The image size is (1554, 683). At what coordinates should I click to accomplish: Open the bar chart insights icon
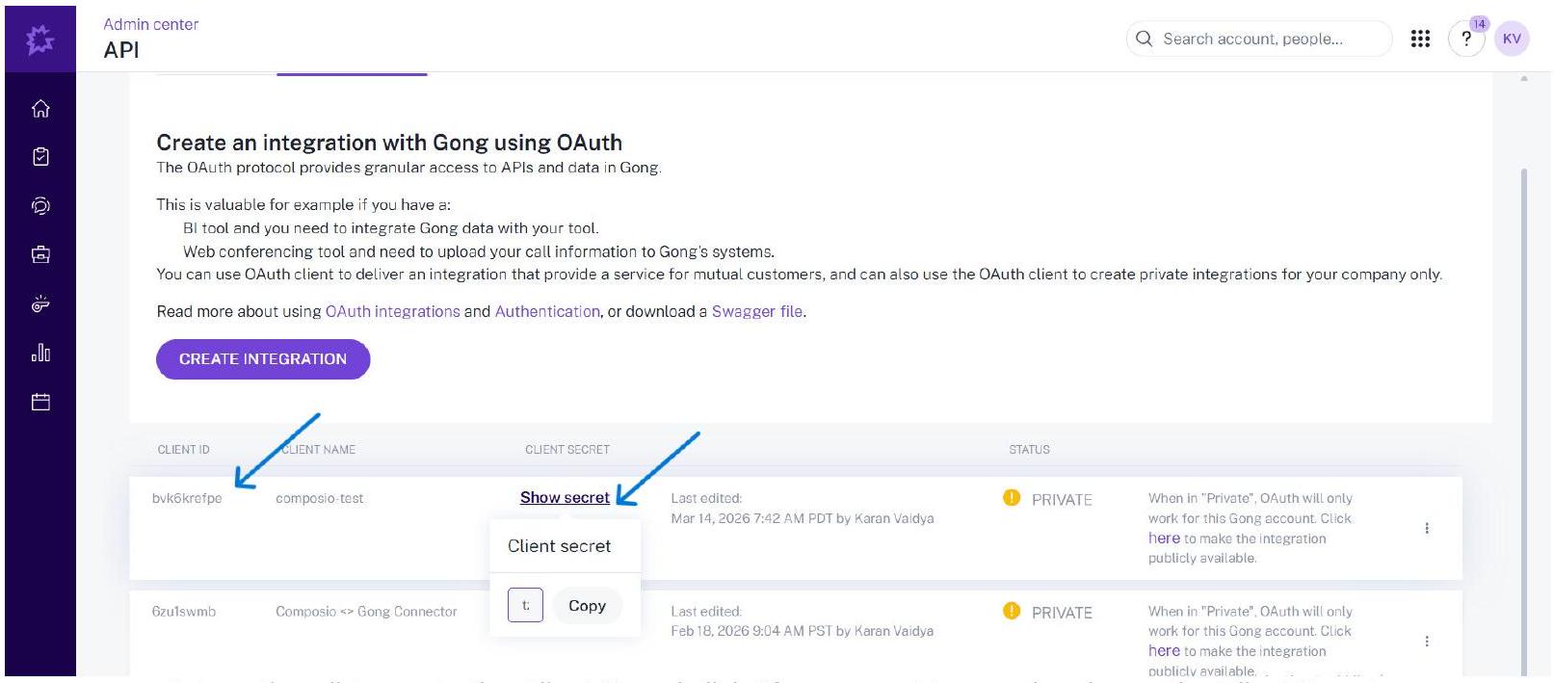(x=40, y=353)
